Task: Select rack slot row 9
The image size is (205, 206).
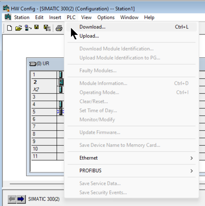Action: [48, 141]
